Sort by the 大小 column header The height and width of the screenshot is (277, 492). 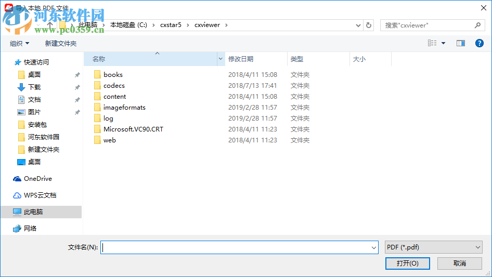tap(370, 59)
